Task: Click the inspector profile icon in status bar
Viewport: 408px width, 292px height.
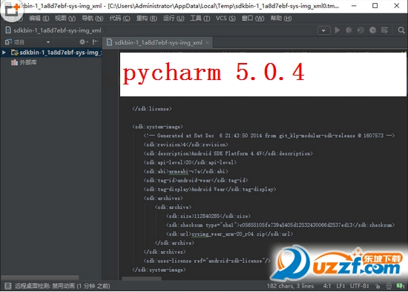Action: 389,286
